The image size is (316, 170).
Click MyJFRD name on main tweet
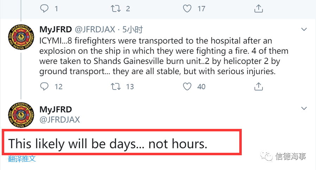[x=56, y=110]
